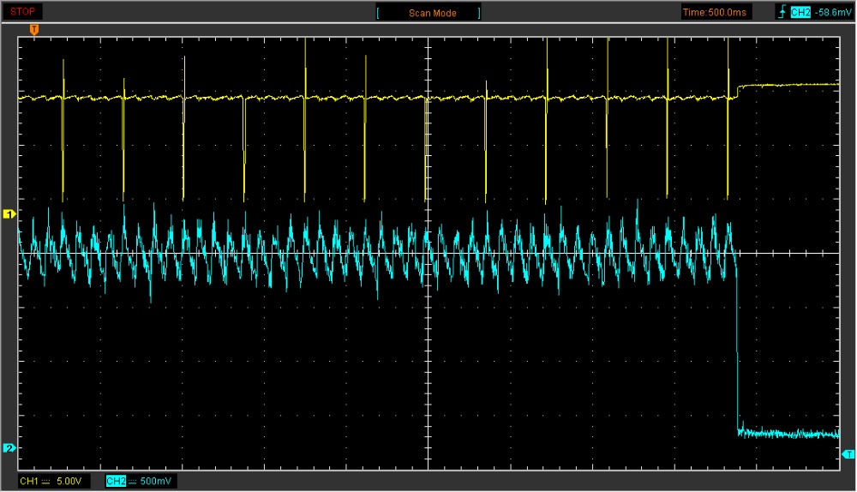Click the CH1 5.00V scale value
Screen dimensions: 857x492
(69, 482)
